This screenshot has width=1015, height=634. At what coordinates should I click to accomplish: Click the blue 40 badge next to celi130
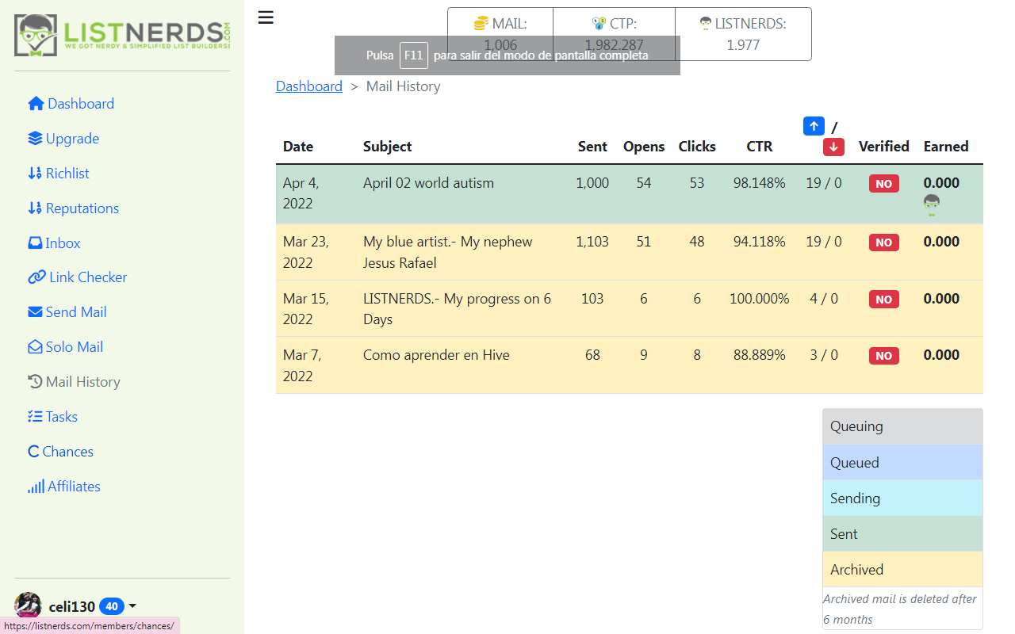pyautogui.click(x=112, y=607)
